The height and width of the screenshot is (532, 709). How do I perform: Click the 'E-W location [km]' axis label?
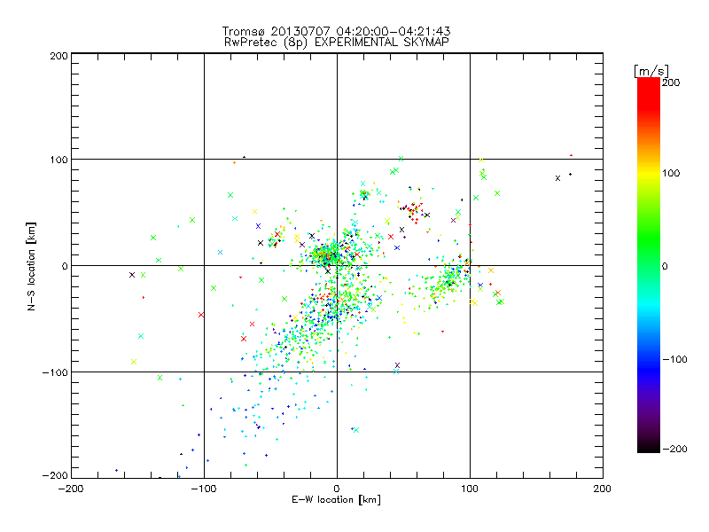(x=336, y=499)
